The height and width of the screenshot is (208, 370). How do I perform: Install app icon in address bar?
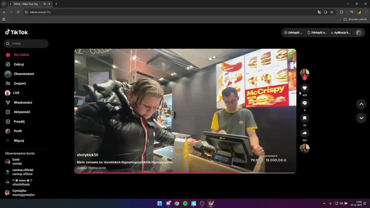[x=325, y=12]
